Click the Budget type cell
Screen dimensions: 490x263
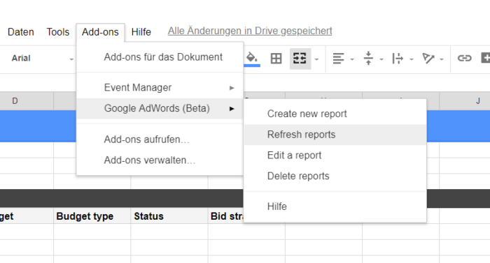pos(92,216)
